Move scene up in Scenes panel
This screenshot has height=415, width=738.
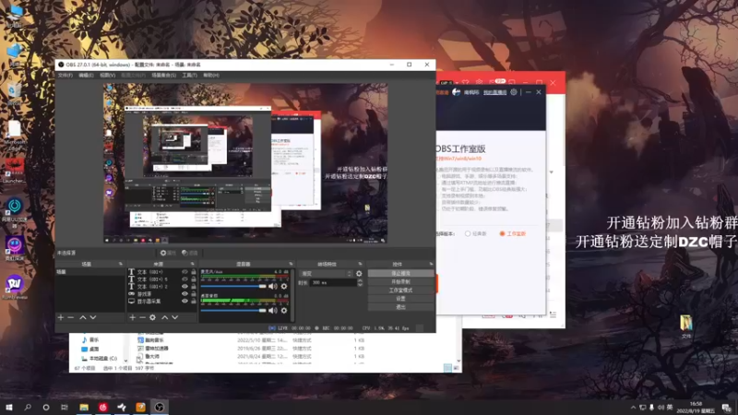pyautogui.click(x=83, y=317)
